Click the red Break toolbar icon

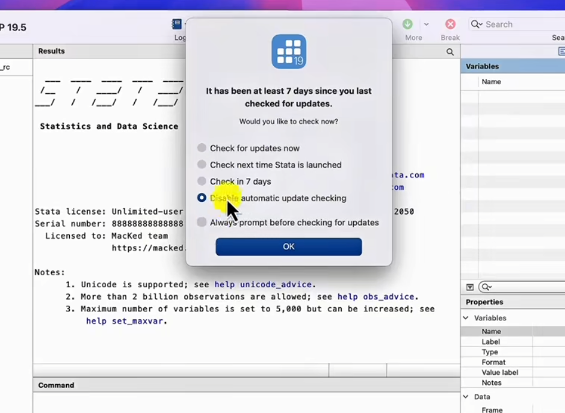[450, 24]
